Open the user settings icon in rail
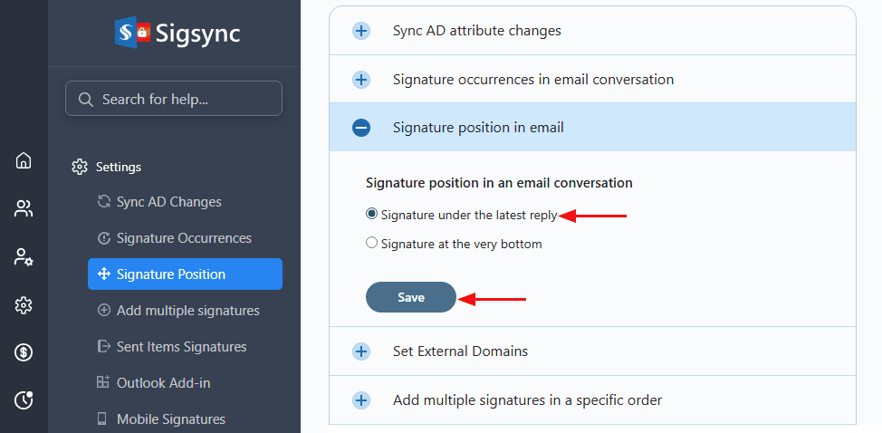Viewport: 882px width, 433px height. (x=24, y=257)
